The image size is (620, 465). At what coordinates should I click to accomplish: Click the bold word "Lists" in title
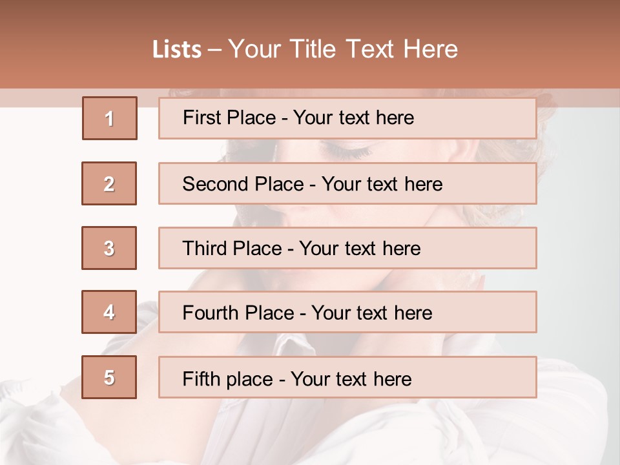coord(177,50)
